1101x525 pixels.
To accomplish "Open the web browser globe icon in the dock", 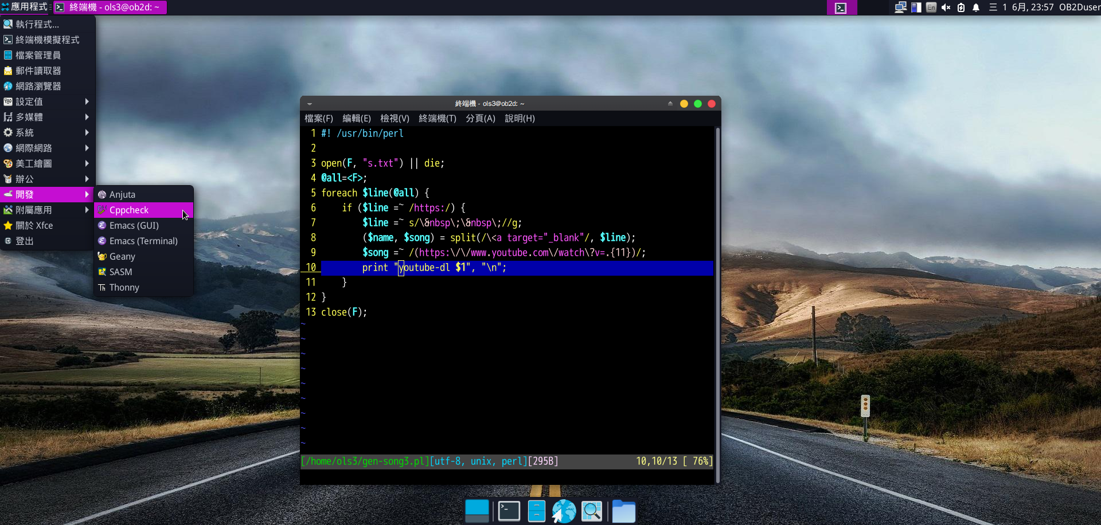I will pyautogui.click(x=564, y=511).
